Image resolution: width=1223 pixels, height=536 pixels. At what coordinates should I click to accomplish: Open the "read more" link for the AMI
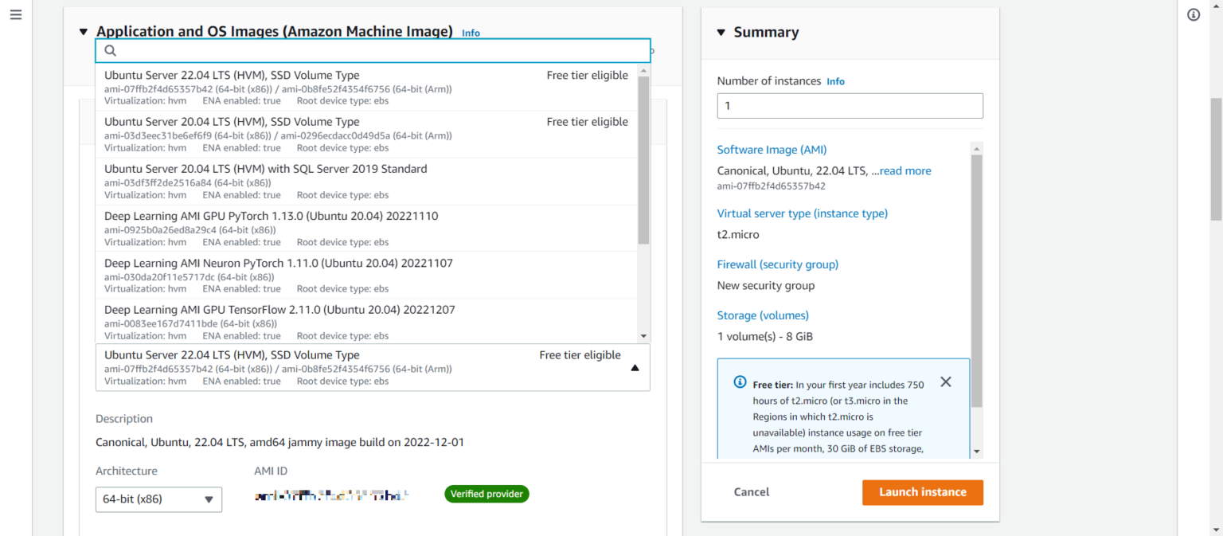pos(905,170)
